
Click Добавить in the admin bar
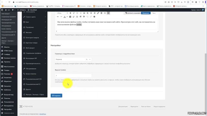point(22,10)
